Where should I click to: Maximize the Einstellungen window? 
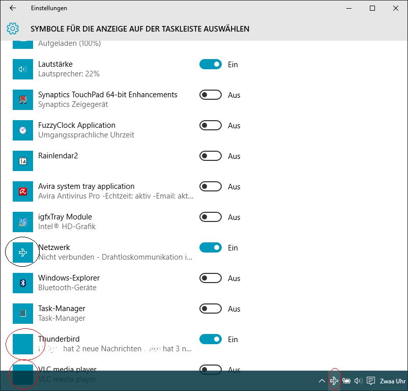coord(372,8)
